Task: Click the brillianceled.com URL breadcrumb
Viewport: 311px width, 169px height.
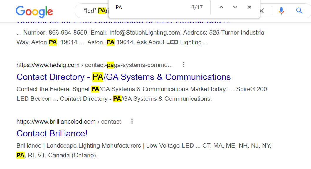Action: pos(69,122)
